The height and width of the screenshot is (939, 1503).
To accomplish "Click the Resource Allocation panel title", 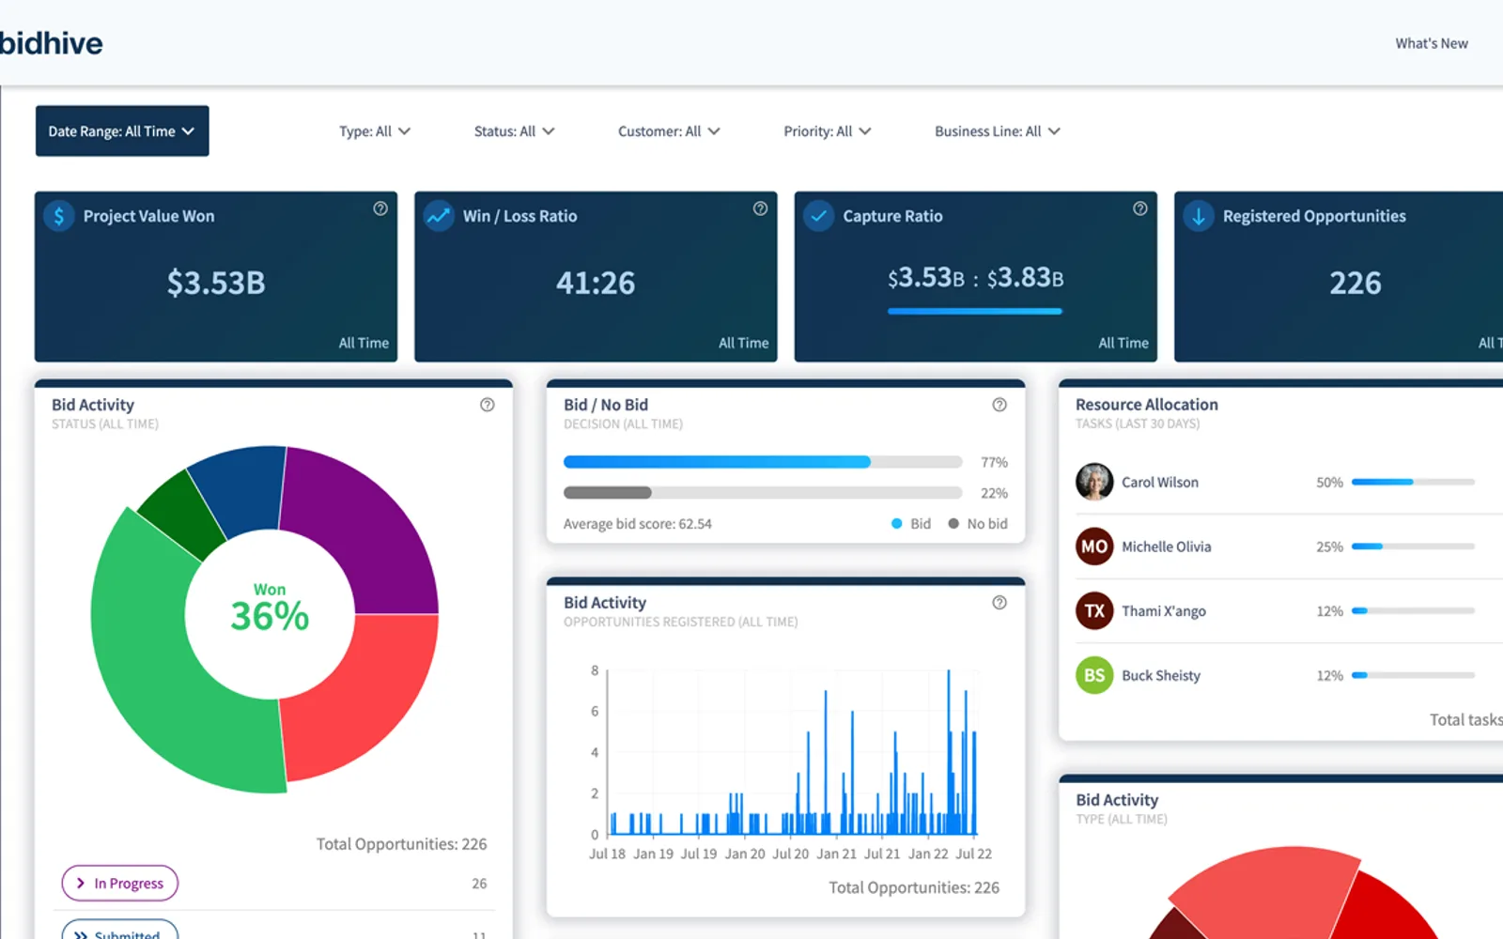I will (x=1147, y=405).
